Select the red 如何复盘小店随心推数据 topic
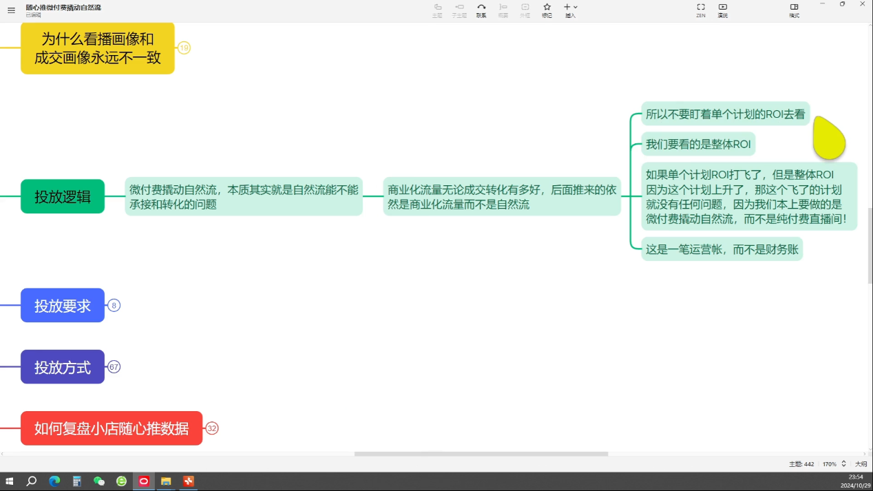873x491 pixels. click(112, 428)
